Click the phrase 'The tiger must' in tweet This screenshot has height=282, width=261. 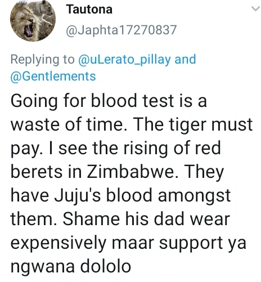tap(193, 125)
